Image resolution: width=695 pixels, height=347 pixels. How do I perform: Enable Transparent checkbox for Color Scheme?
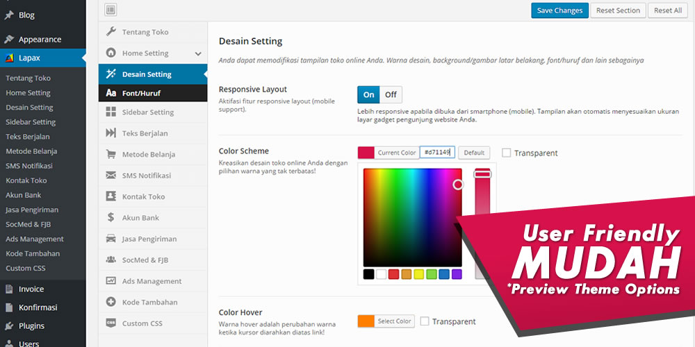[507, 153]
